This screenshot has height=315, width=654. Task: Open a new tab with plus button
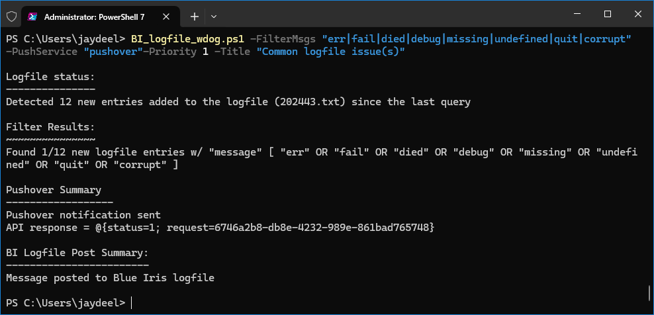pyautogui.click(x=195, y=17)
